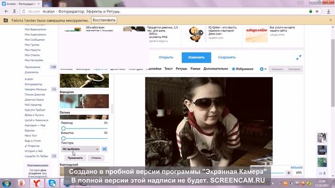Click the middle friend avatar thumbnail
This screenshot has height=188, width=335.
pyautogui.click(x=322, y=150)
